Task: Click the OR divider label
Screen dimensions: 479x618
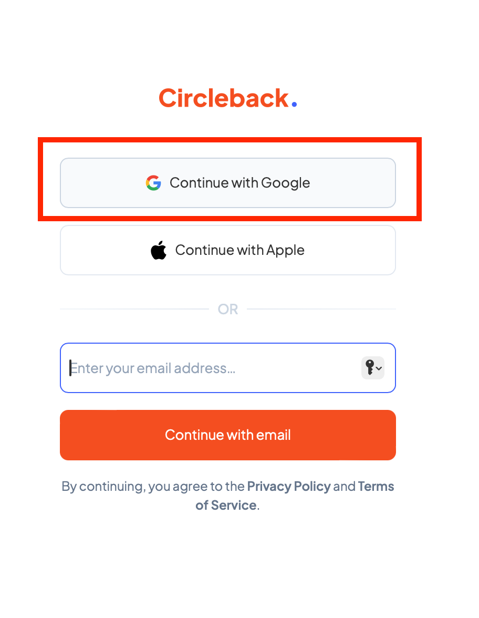Action: point(228,309)
